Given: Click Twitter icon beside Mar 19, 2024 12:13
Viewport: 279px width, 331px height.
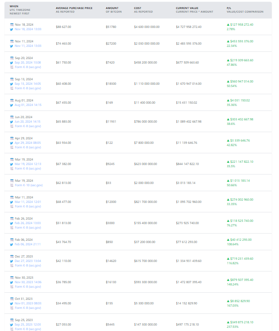Looking at the screenshot, I should click(12, 164).
